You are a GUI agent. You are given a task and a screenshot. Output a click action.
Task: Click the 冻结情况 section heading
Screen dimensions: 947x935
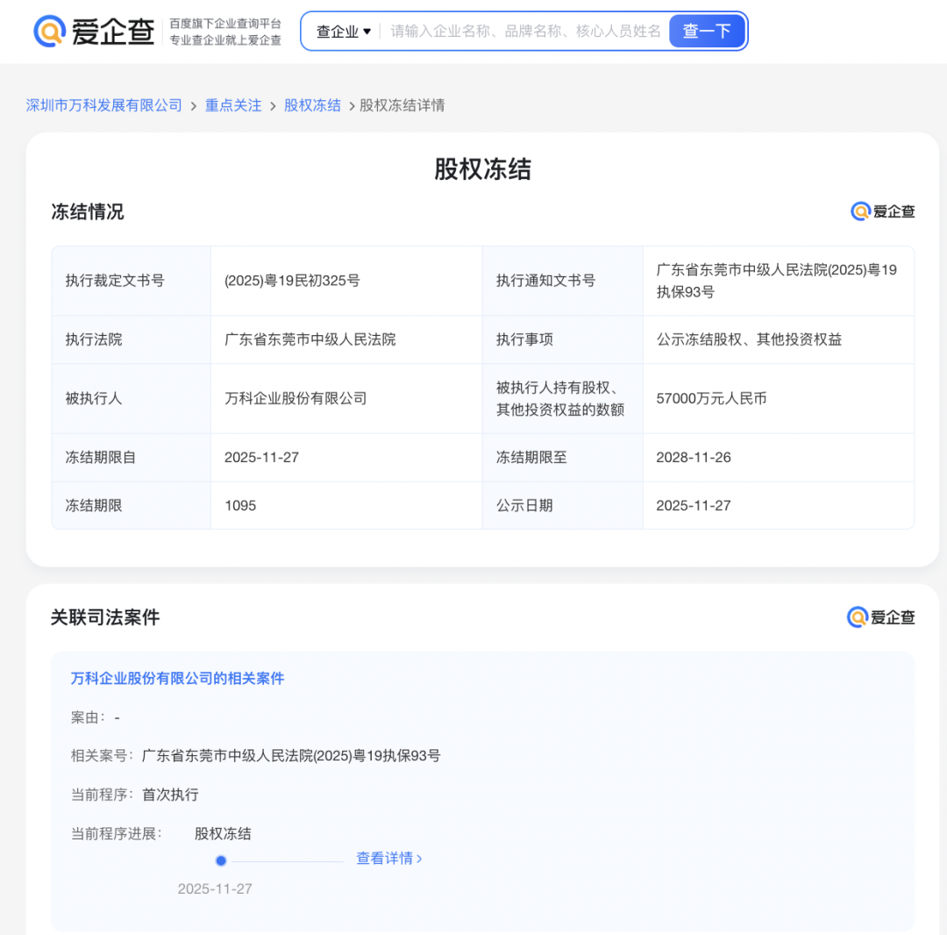(88, 211)
